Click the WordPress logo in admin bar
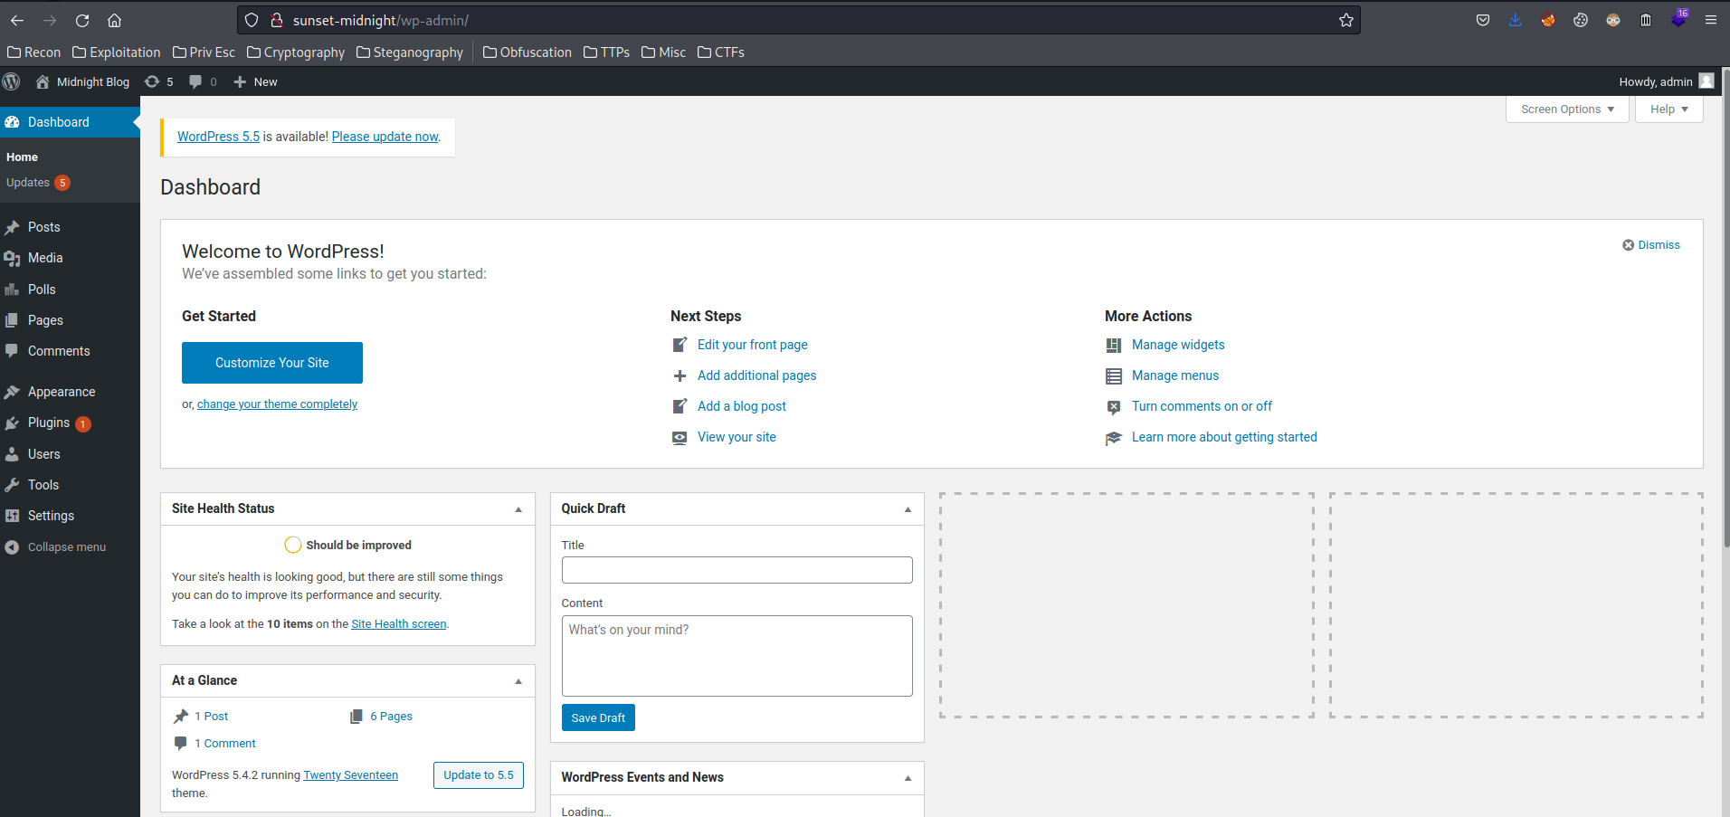 12,81
